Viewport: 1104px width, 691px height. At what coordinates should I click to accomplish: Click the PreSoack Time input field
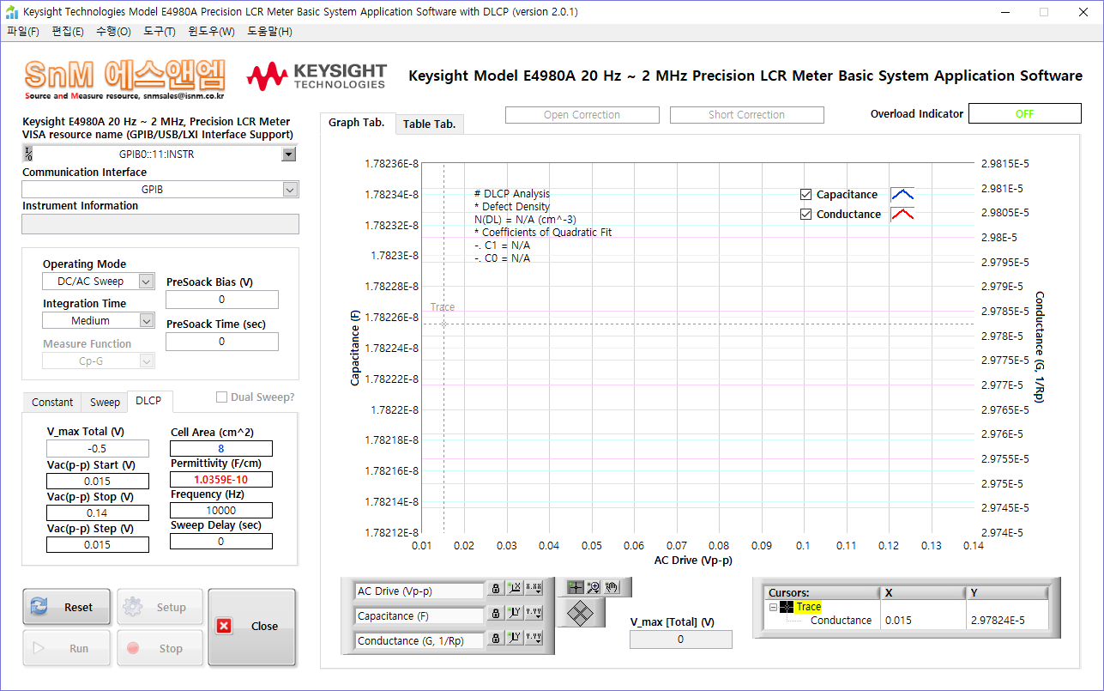tap(222, 342)
